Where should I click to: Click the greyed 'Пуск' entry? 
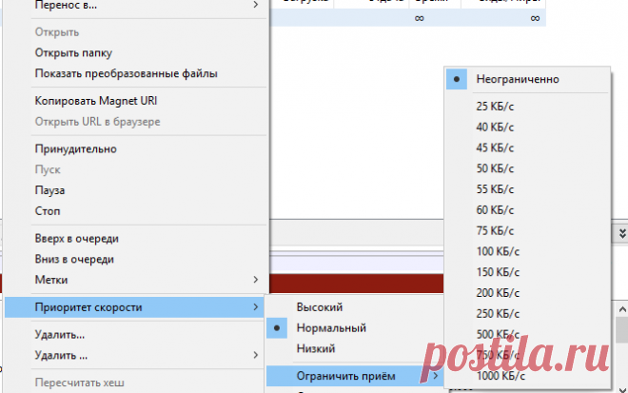pyautogui.click(x=136, y=169)
